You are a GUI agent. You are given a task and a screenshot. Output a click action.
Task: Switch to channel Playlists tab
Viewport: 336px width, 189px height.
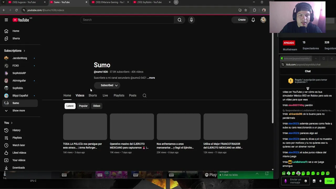(119, 96)
